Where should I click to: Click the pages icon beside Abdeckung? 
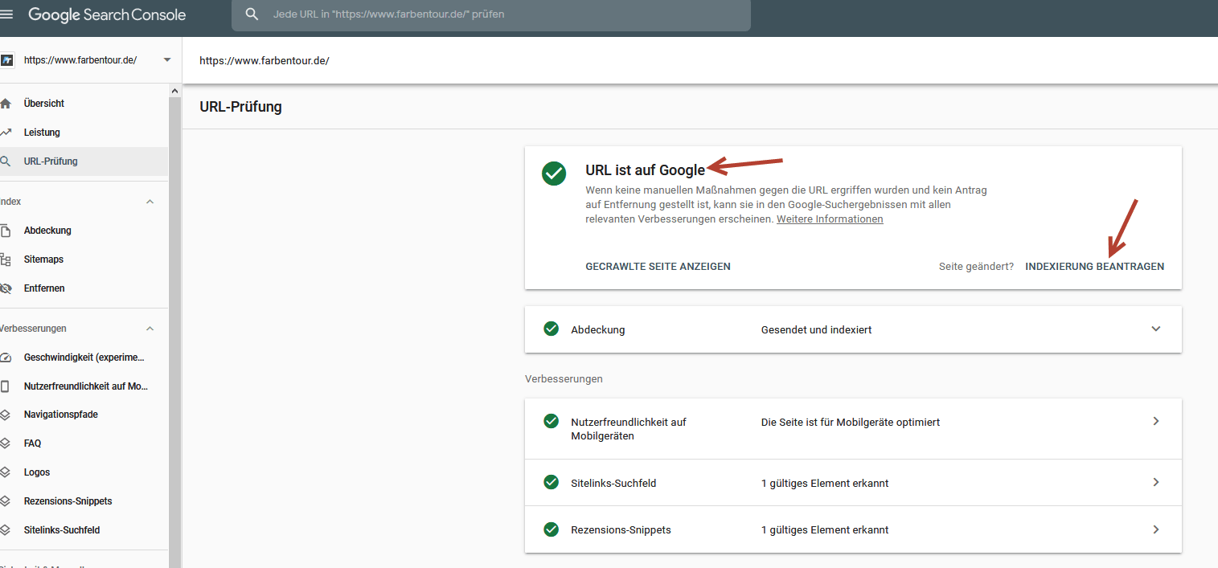(6, 231)
